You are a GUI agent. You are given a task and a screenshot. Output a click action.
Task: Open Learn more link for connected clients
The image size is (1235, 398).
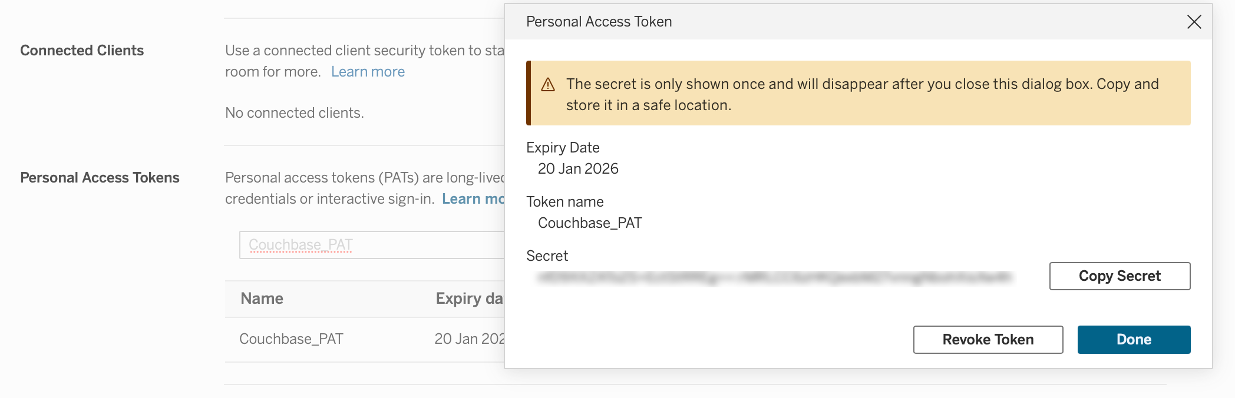pos(368,72)
